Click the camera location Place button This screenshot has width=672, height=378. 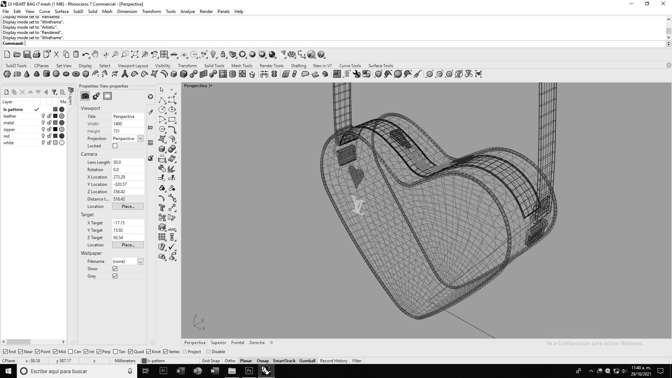(x=128, y=206)
